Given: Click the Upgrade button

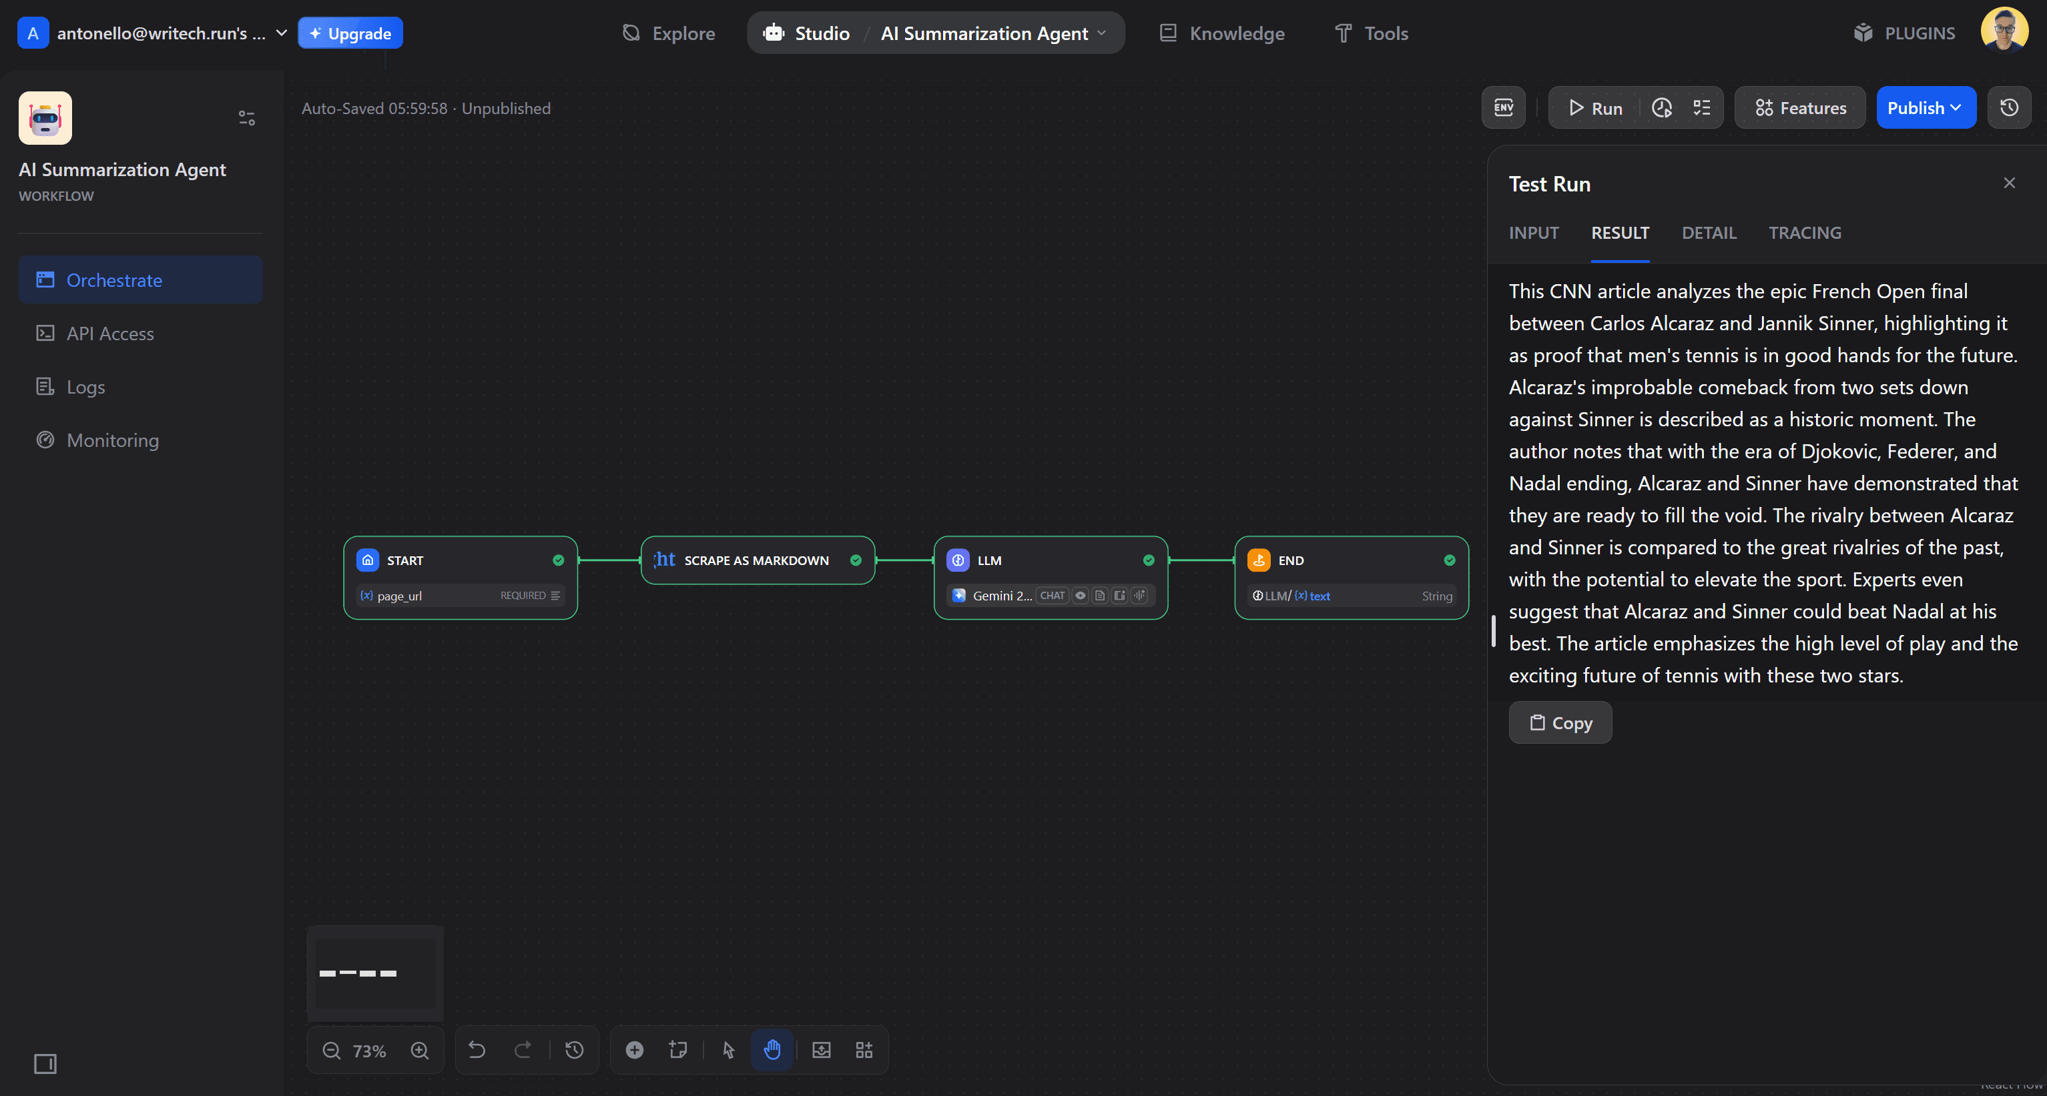Looking at the screenshot, I should pyautogui.click(x=350, y=33).
